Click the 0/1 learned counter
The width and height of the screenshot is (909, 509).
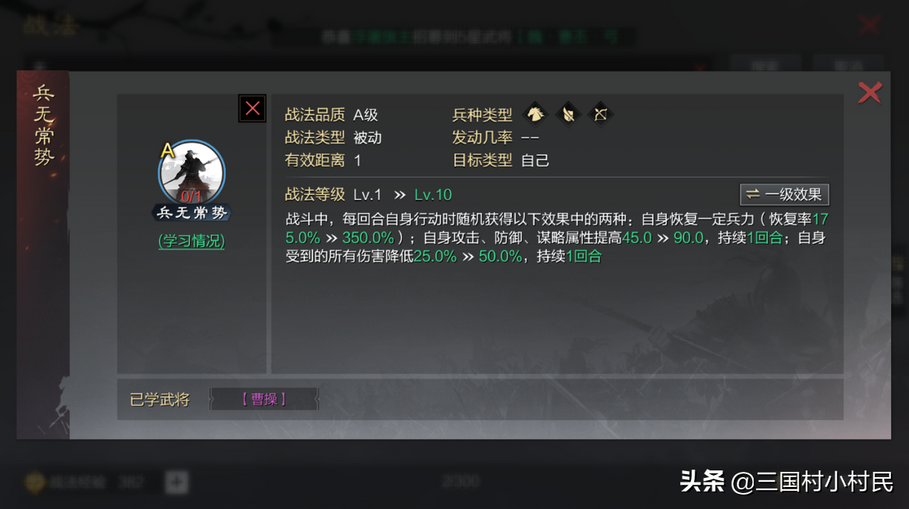pos(191,196)
